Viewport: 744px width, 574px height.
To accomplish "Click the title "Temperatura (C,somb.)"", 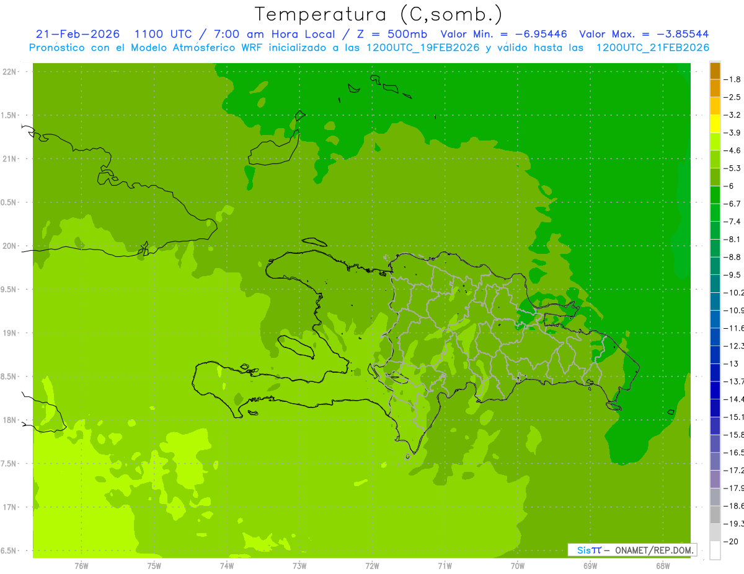I will (379, 15).
